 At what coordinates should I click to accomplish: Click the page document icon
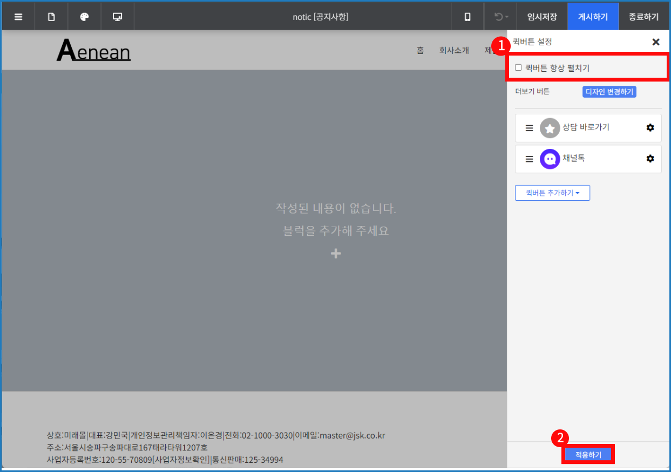51,17
